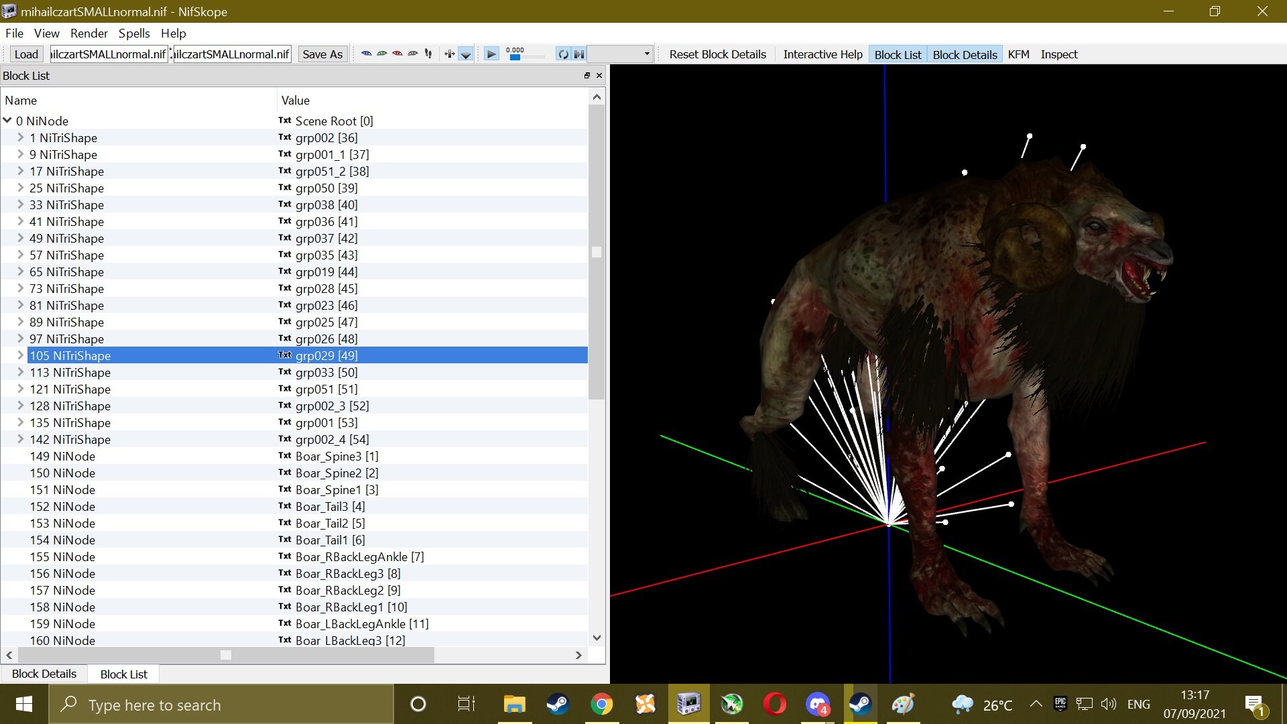Open the volume control in system tray
This screenshot has height=724, width=1287.
click(x=1109, y=704)
